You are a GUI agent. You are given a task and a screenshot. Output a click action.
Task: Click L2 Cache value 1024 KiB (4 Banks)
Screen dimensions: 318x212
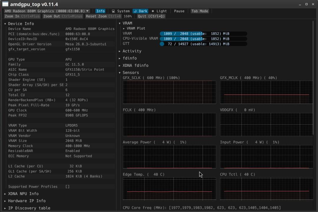click(x=84, y=176)
